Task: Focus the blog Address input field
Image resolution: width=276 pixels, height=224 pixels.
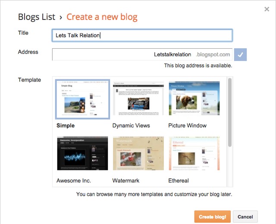Action: click(x=123, y=54)
